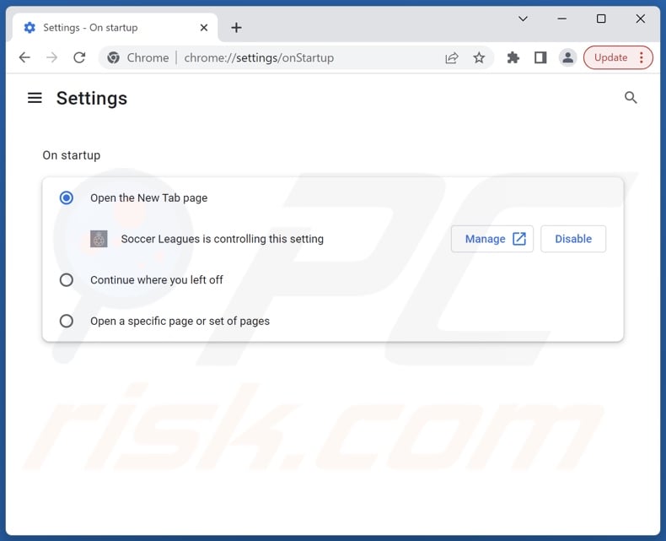The width and height of the screenshot is (666, 541).
Task: Switch to Settings - On startup tab
Action: click(x=115, y=28)
